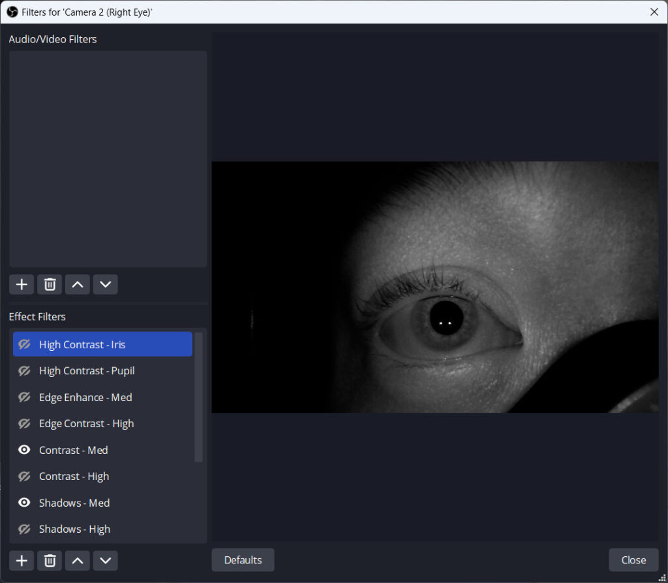Show the High Contrast - Iris filter
The width and height of the screenshot is (668, 583).
point(23,344)
